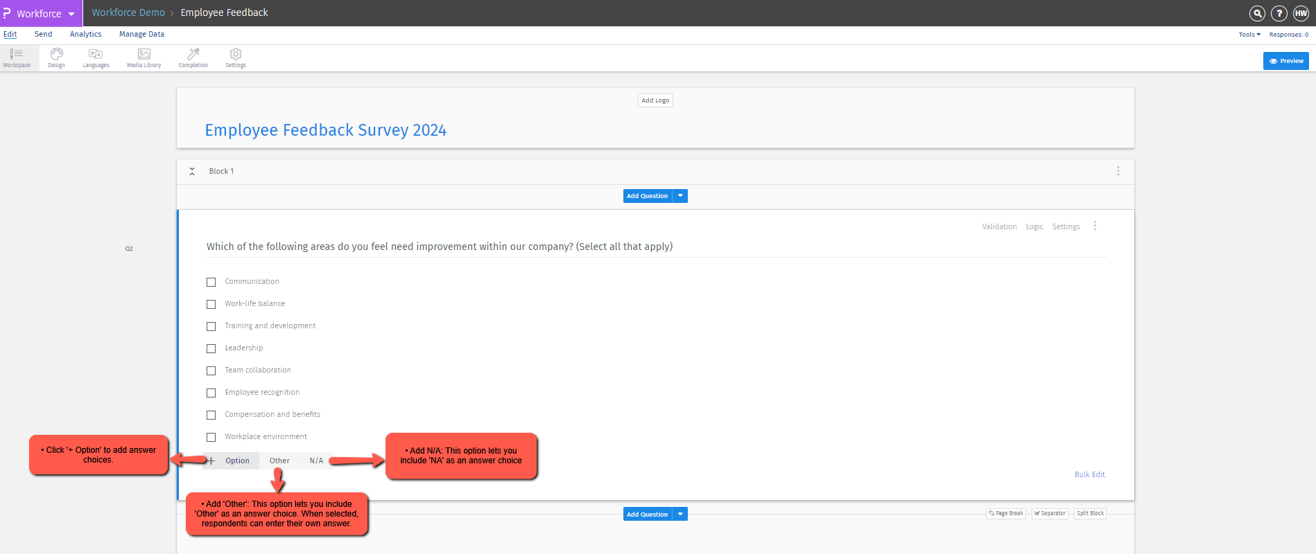
Task: Edit the question text about improvement areas
Action: (x=440, y=247)
